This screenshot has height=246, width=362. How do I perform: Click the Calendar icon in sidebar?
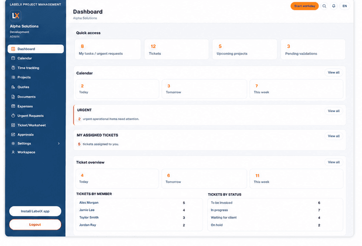(x=13, y=58)
